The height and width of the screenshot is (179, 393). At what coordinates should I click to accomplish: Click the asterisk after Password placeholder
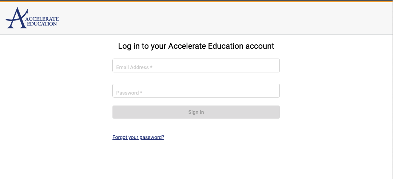pyautogui.click(x=141, y=92)
